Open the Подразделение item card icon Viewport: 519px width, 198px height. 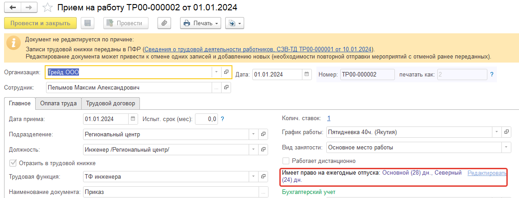pos(263,134)
